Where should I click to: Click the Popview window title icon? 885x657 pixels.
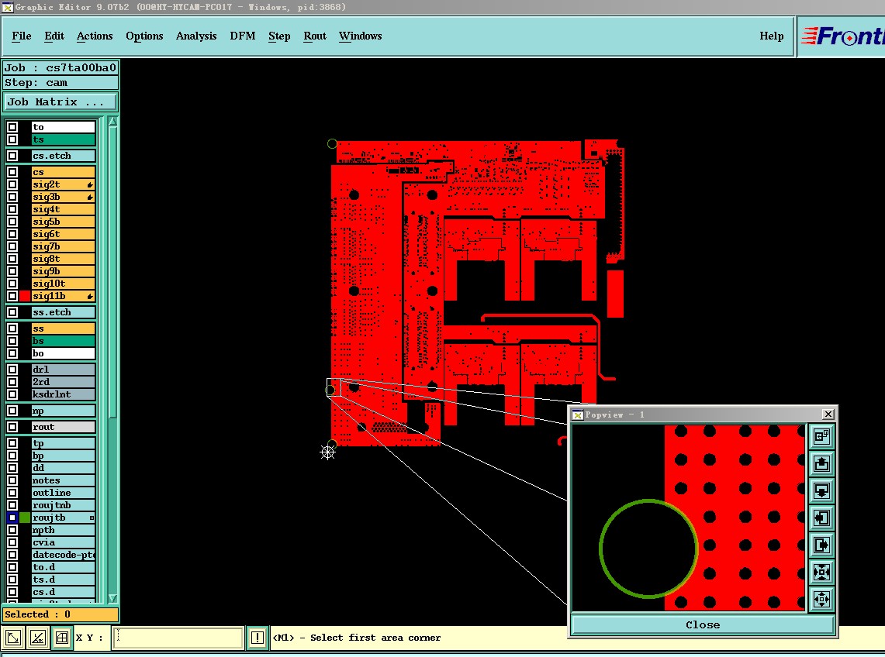(x=578, y=415)
